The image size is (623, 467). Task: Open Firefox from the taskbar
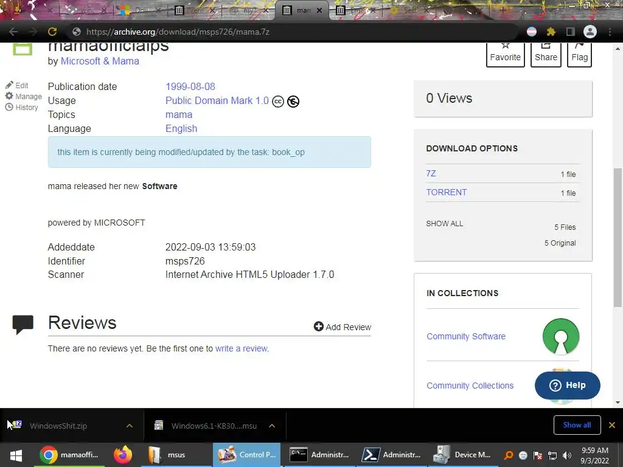pos(123,455)
